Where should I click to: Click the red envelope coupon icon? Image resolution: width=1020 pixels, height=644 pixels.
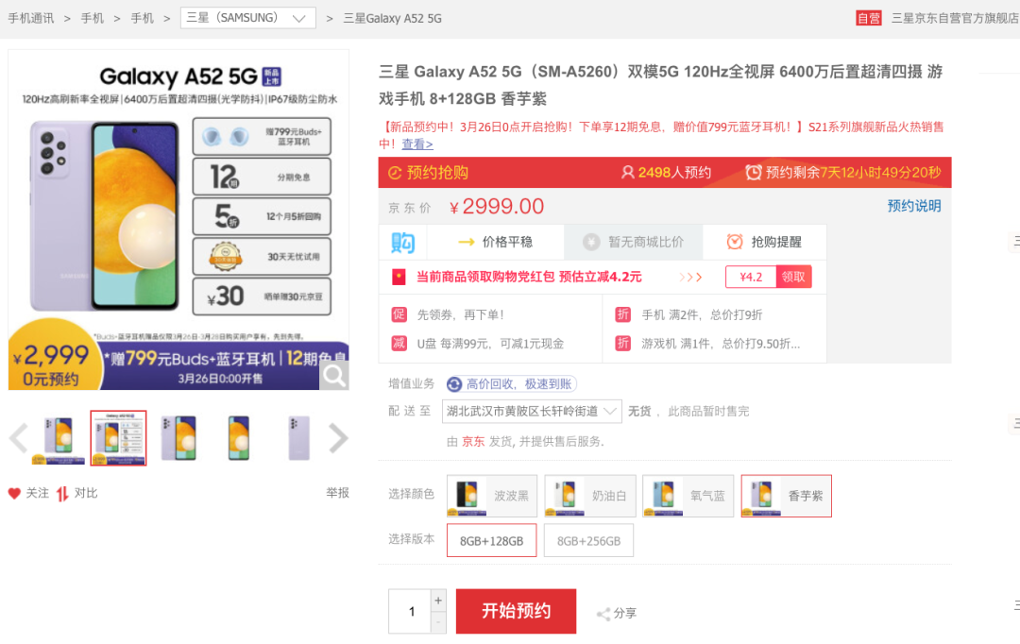[x=399, y=277]
